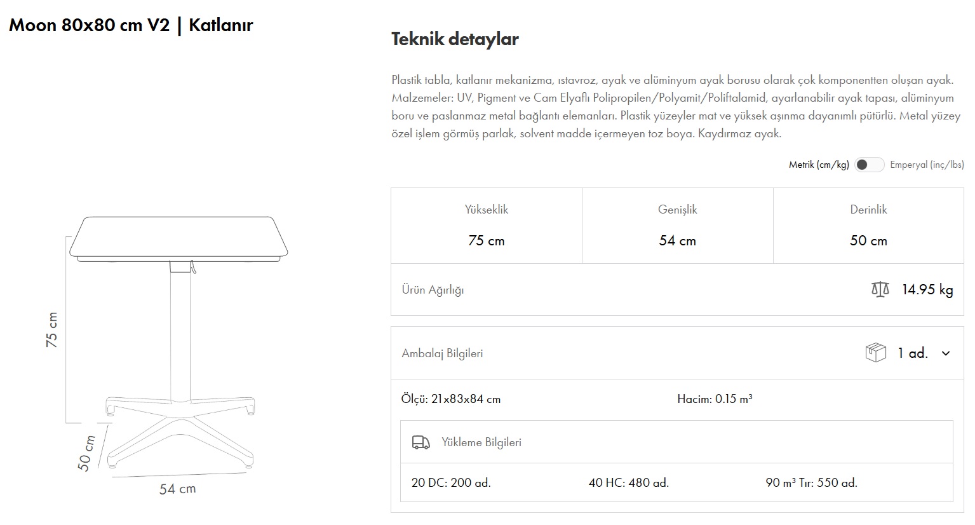Select the Derinlik 50 cm cell

coord(868,226)
